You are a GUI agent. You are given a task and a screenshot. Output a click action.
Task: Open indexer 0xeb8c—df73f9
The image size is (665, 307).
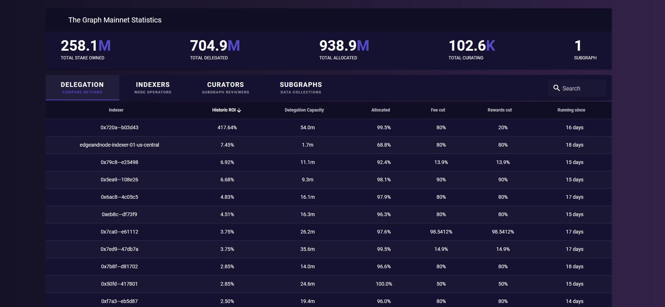coord(119,214)
